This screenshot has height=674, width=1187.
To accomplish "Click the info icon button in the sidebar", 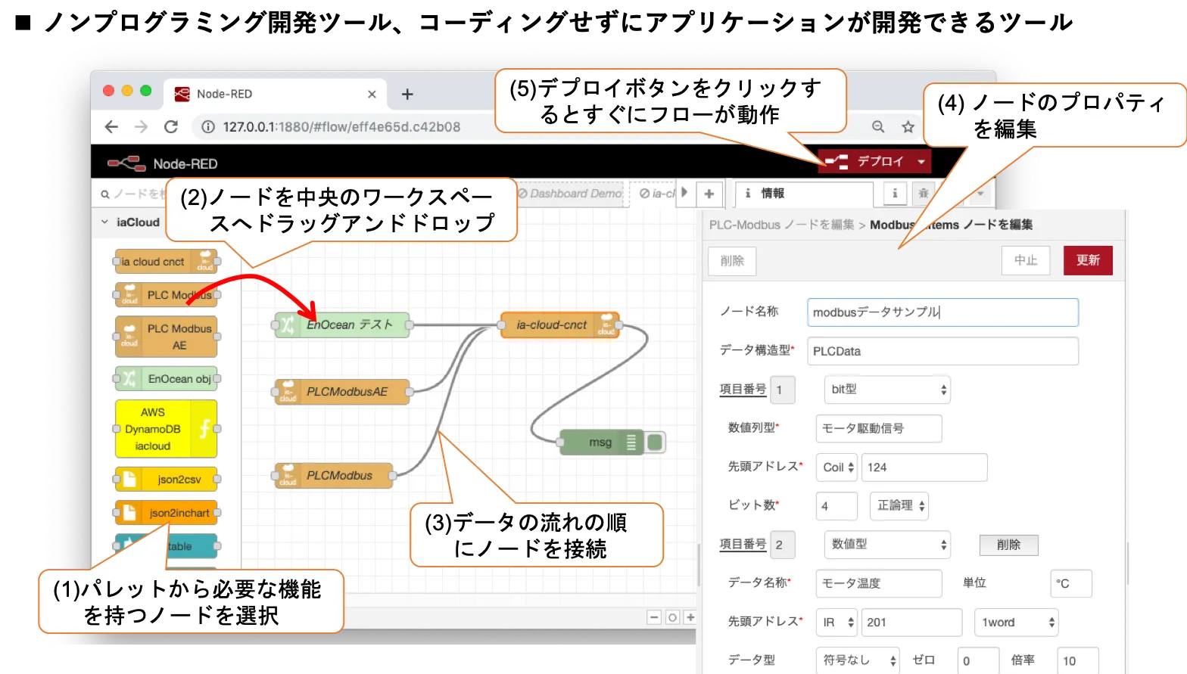I will click(895, 194).
